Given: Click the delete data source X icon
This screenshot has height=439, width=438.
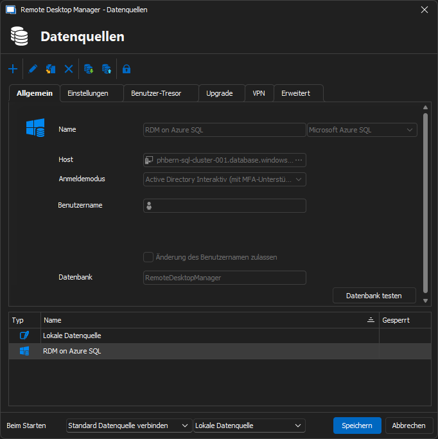Looking at the screenshot, I should (69, 69).
